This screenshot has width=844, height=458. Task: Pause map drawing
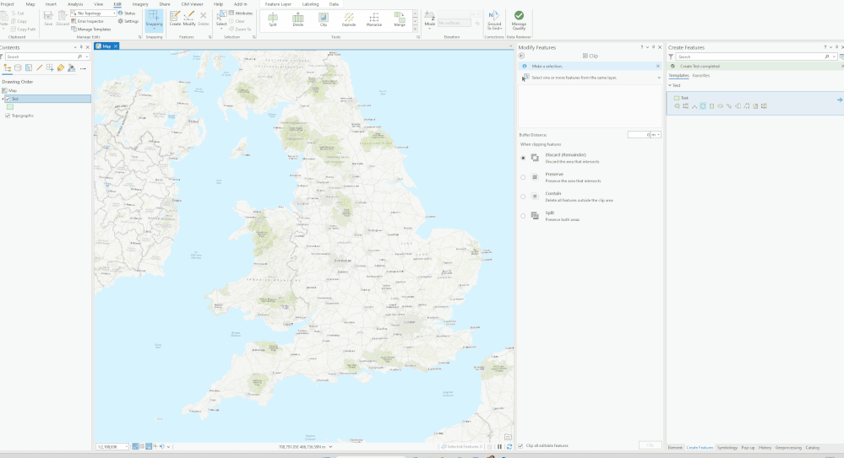click(499, 447)
